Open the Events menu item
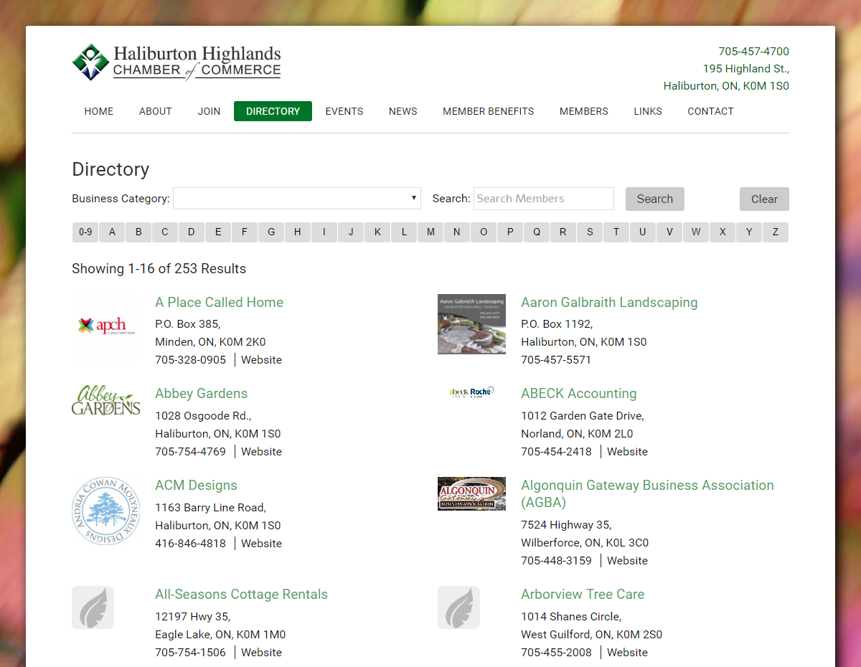Viewport: 861px width, 667px height. 344,111
